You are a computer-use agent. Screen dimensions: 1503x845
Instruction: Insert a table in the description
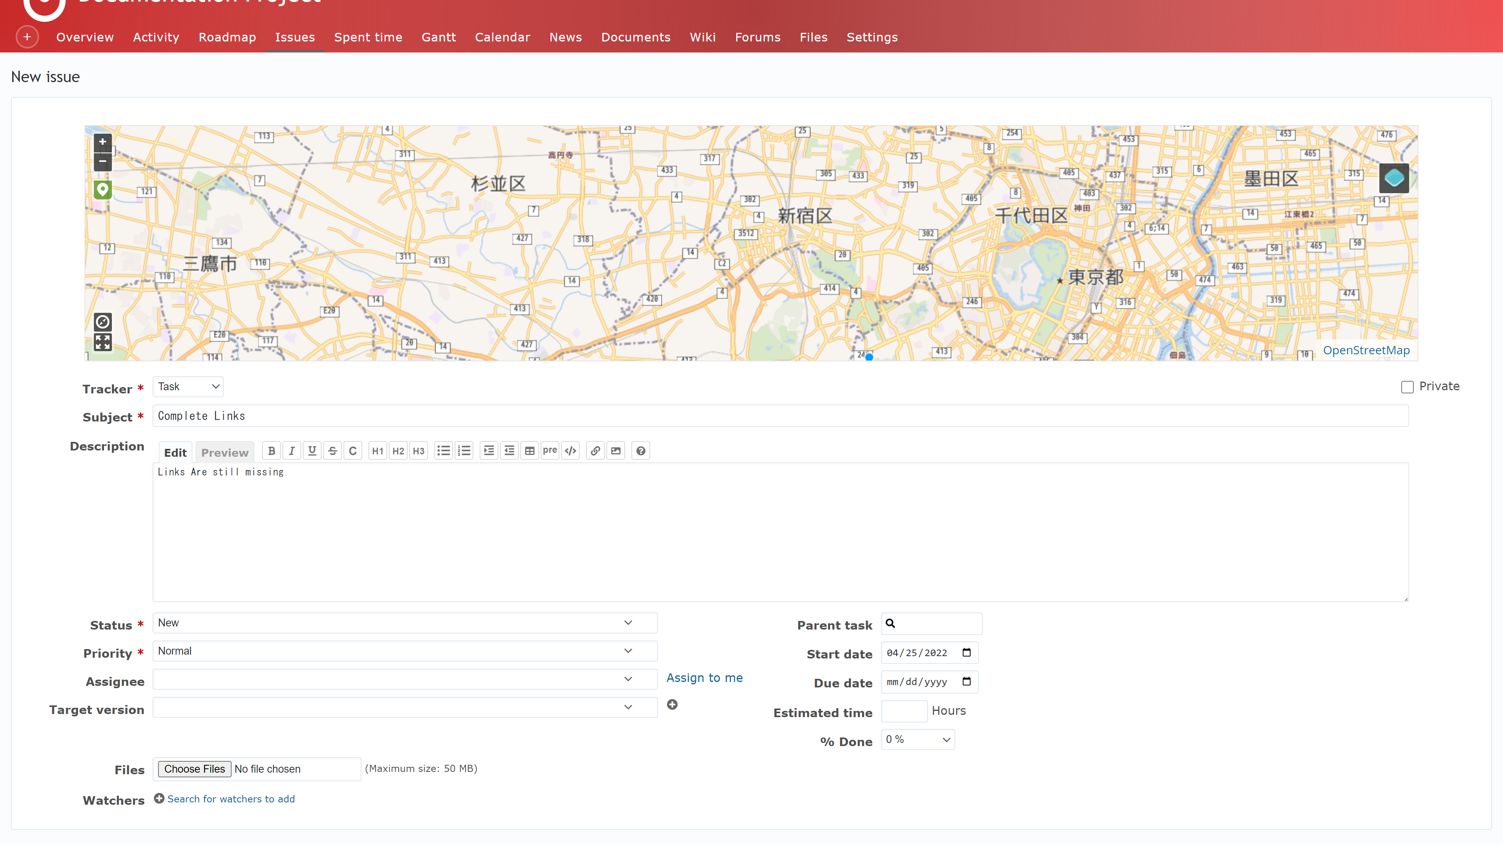(530, 451)
